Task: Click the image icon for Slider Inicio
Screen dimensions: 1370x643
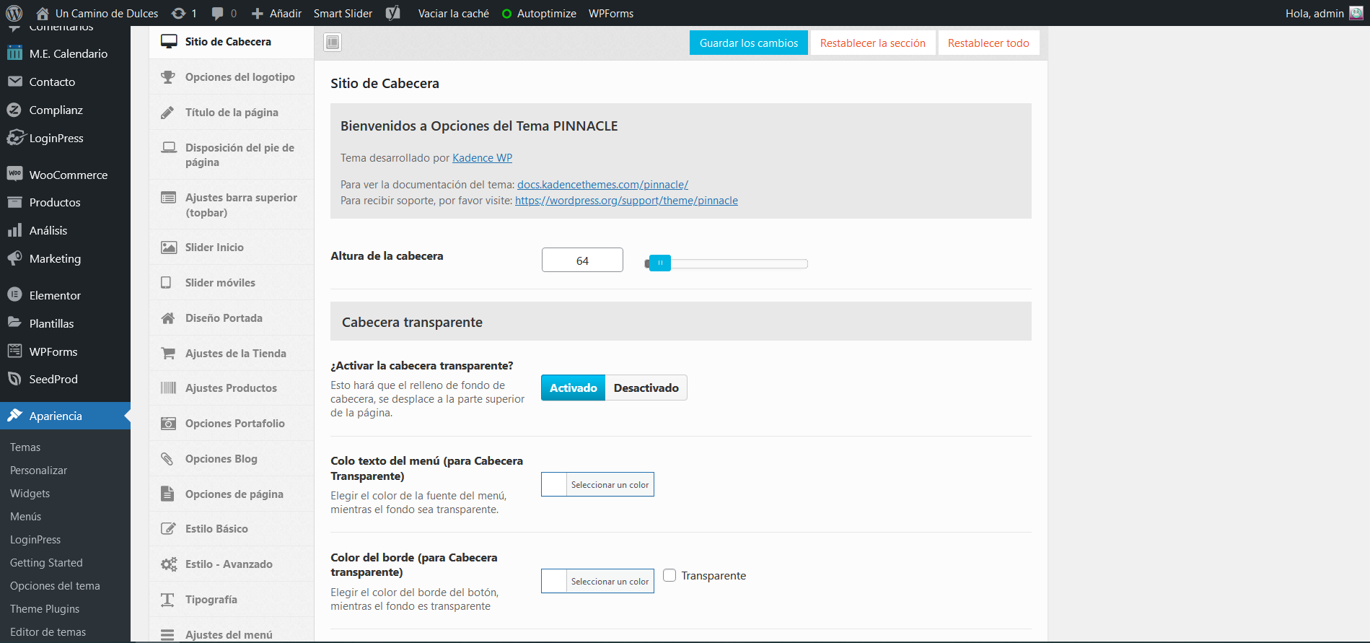Action: (168, 247)
